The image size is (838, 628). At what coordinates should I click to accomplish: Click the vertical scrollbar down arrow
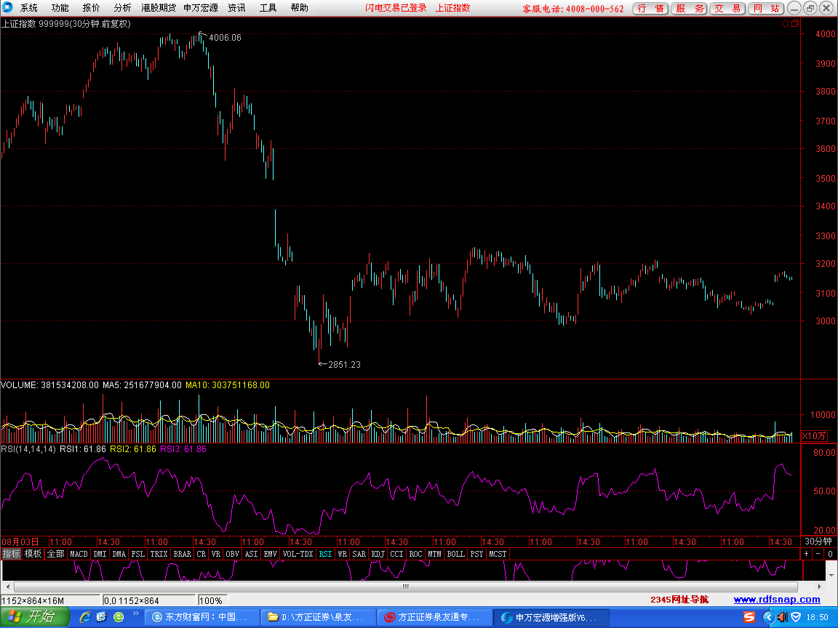tap(832, 575)
